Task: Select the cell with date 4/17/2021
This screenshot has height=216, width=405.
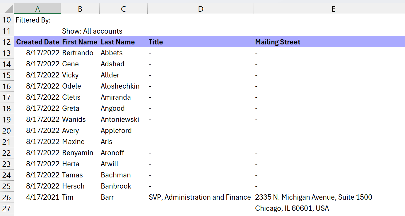Action: coord(37,197)
